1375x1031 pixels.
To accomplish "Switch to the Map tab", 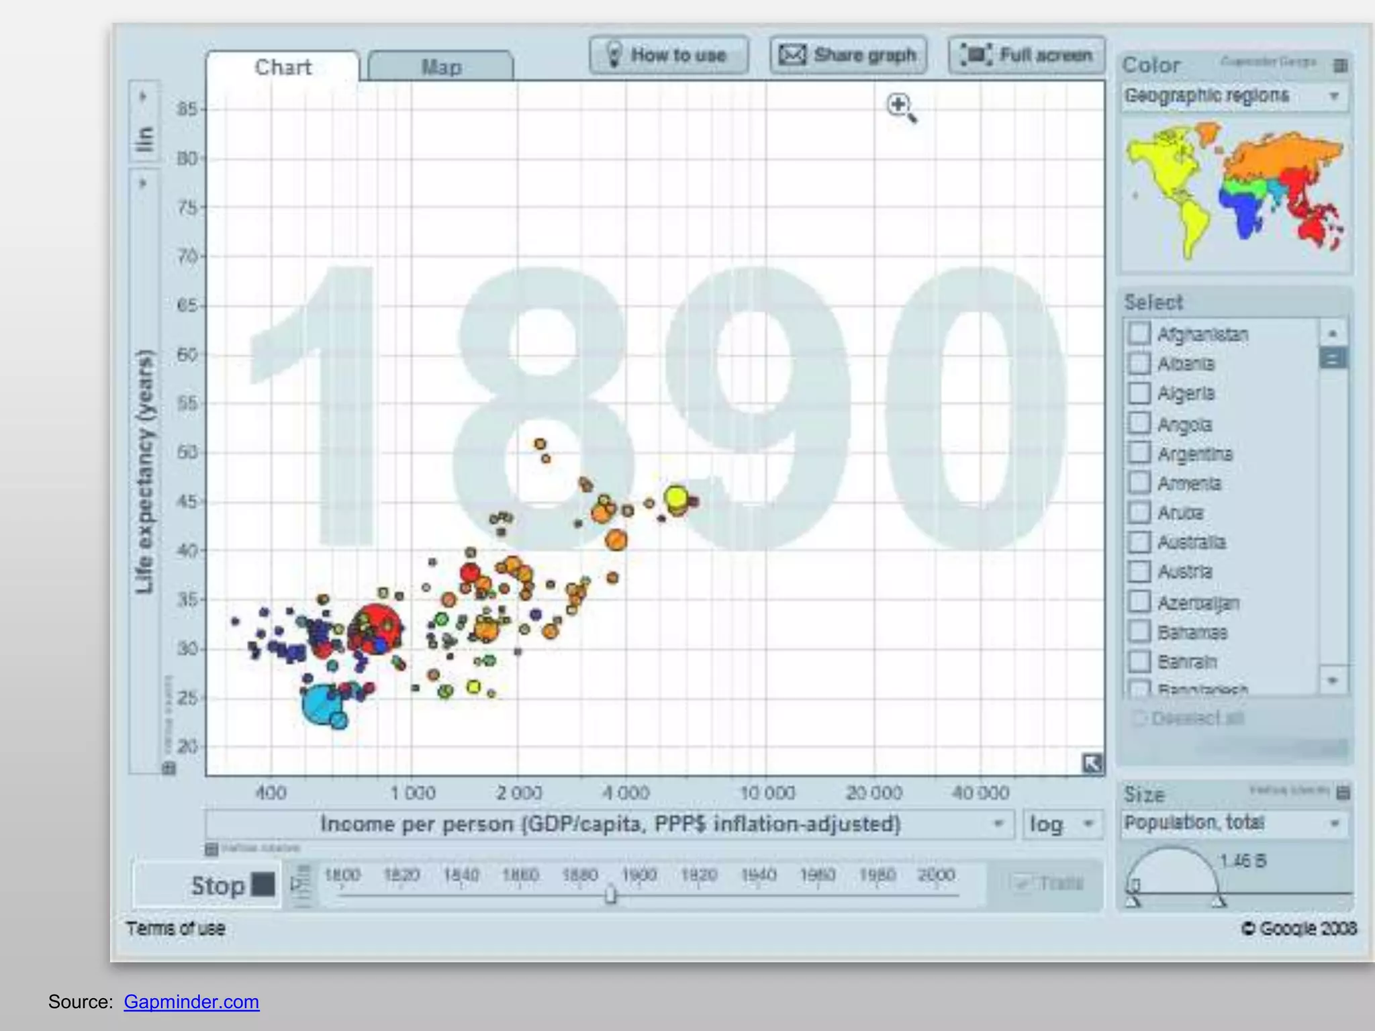I will click(441, 66).
